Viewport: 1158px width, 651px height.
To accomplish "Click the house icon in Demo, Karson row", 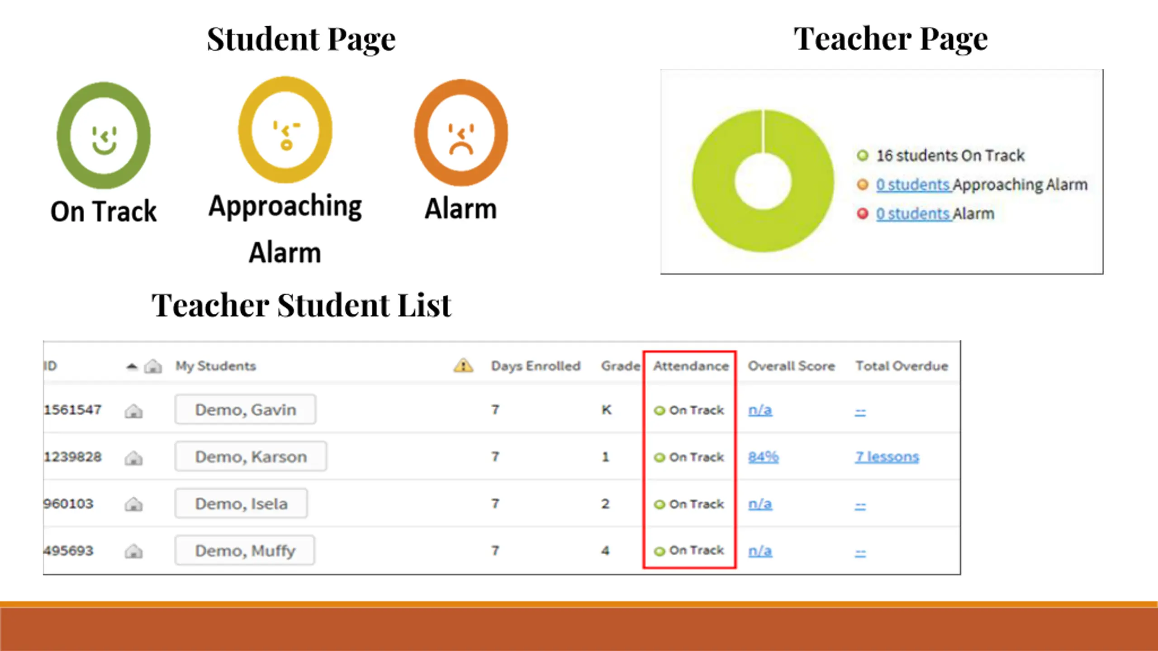I will [x=133, y=458].
